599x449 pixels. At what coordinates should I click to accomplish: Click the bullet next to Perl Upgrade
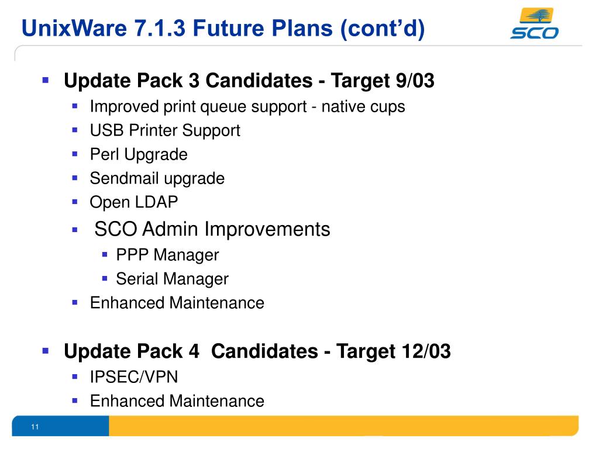[x=75, y=154]
